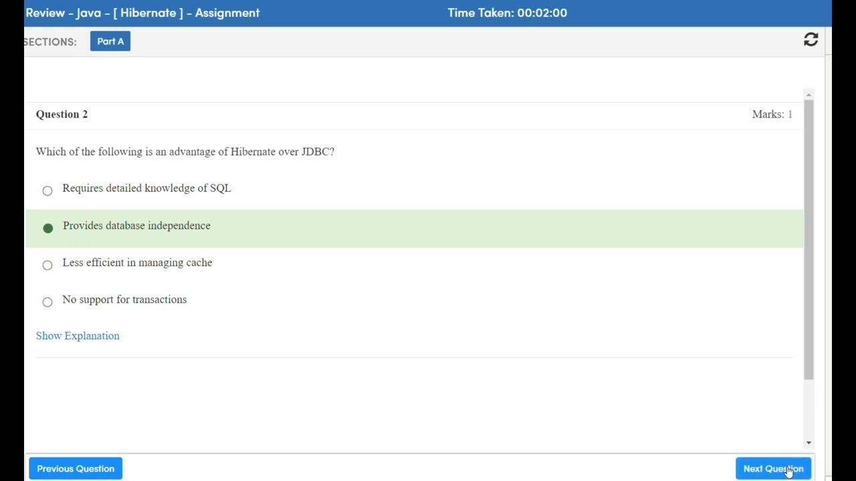Click the Hibernate over JDBC question text
This screenshot has height=481, width=856.
185,152
